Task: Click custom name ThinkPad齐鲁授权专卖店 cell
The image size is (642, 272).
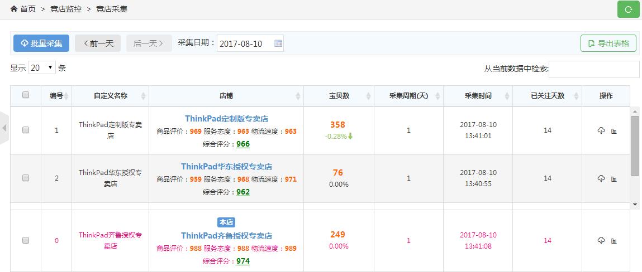Action: [110, 241]
